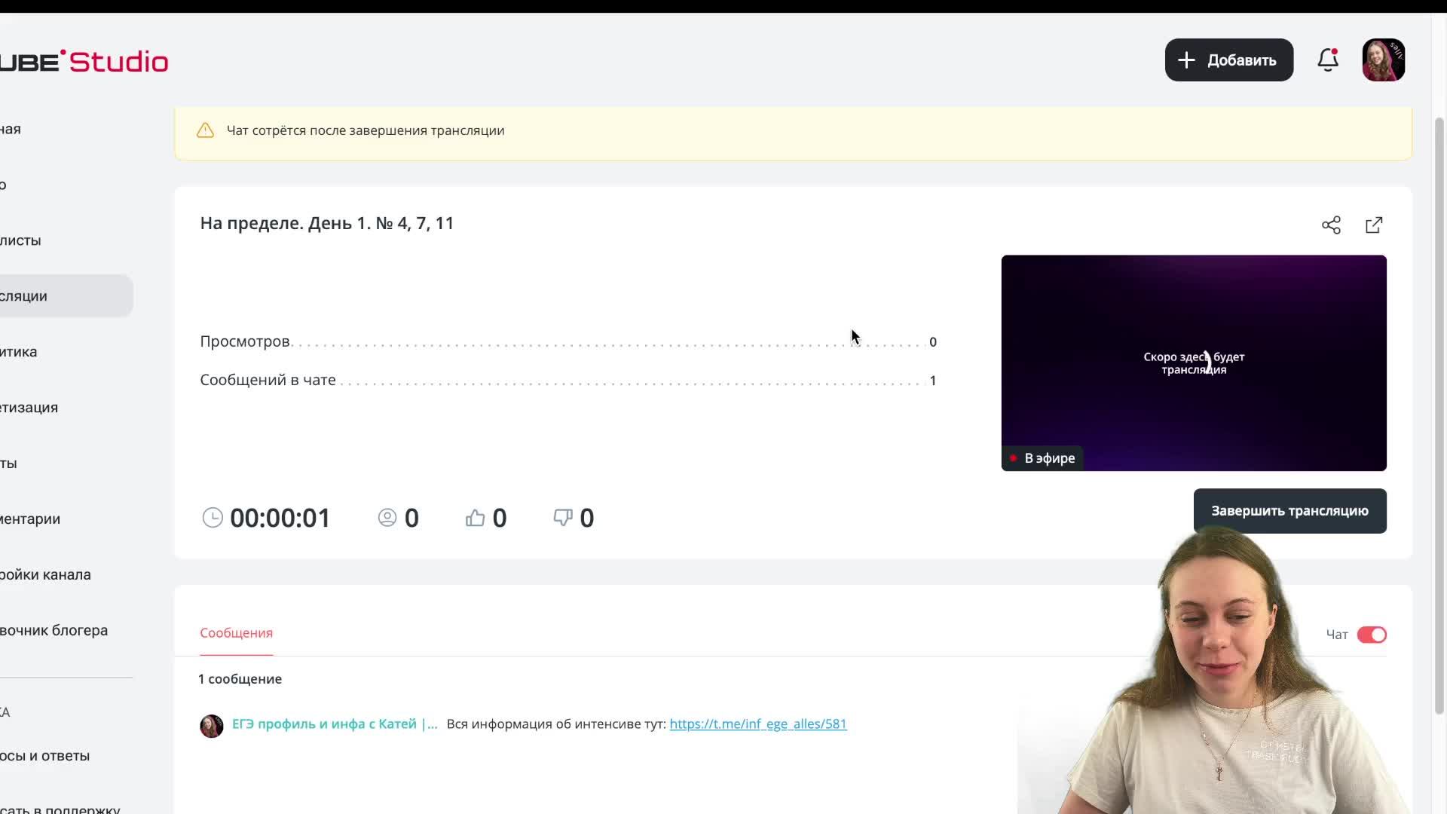Click the В эфире live badge
The image size is (1447, 814).
click(1042, 458)
